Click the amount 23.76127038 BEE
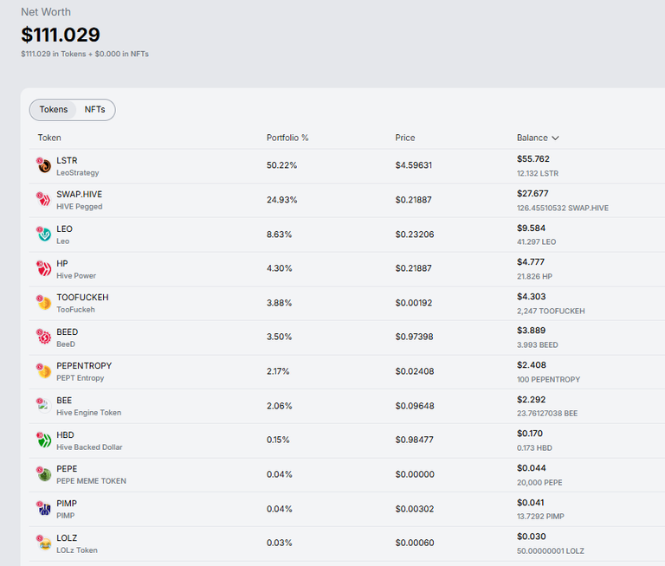Image resolution: width=665 pixels, height=566 pixels. point(547,414)
